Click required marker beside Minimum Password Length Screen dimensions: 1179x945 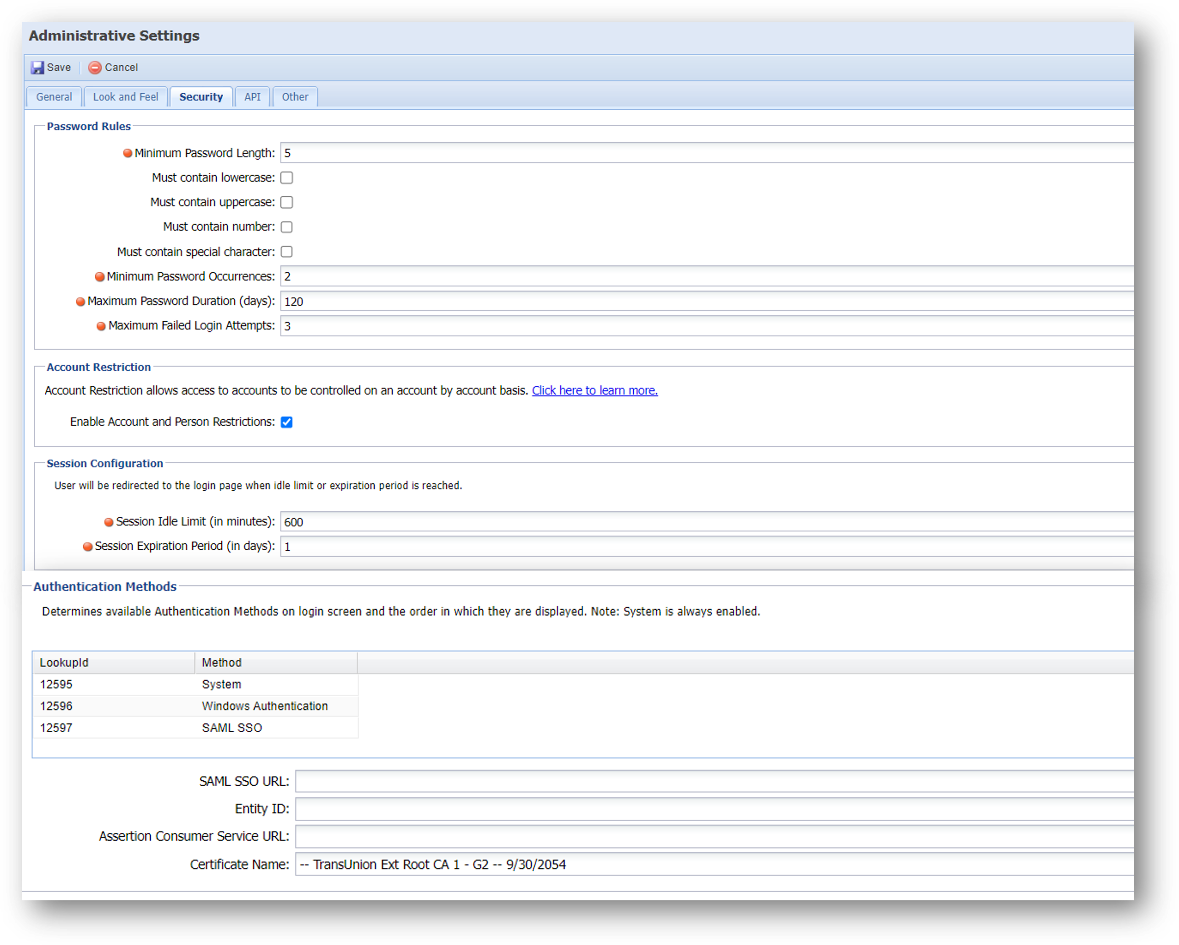click(x=127, y=154)
